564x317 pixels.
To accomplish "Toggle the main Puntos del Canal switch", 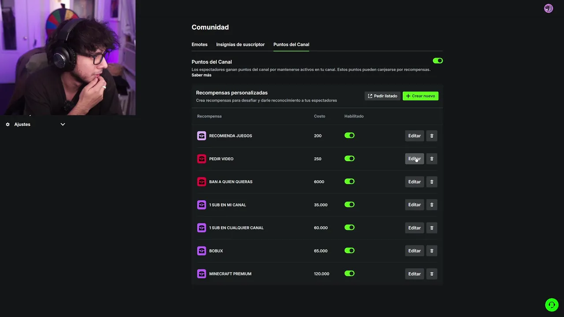I will tap(438, 61).
